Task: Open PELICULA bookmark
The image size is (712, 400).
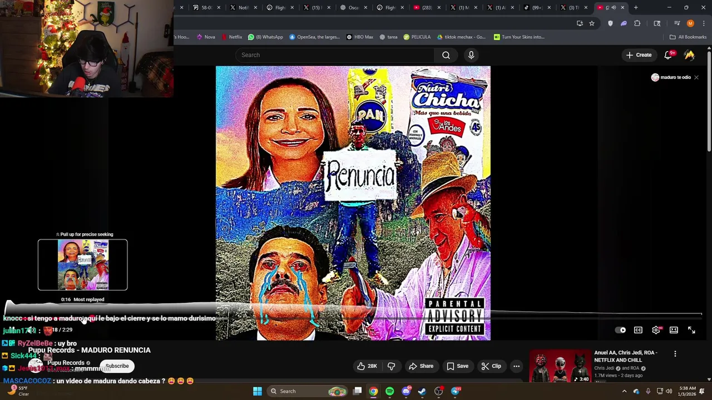Action: click(417, 37)
